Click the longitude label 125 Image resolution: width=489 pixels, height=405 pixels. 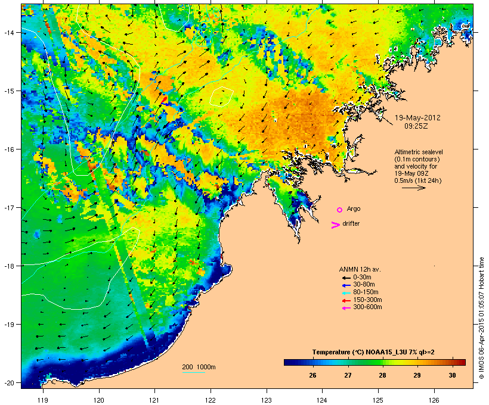[378, 400]
